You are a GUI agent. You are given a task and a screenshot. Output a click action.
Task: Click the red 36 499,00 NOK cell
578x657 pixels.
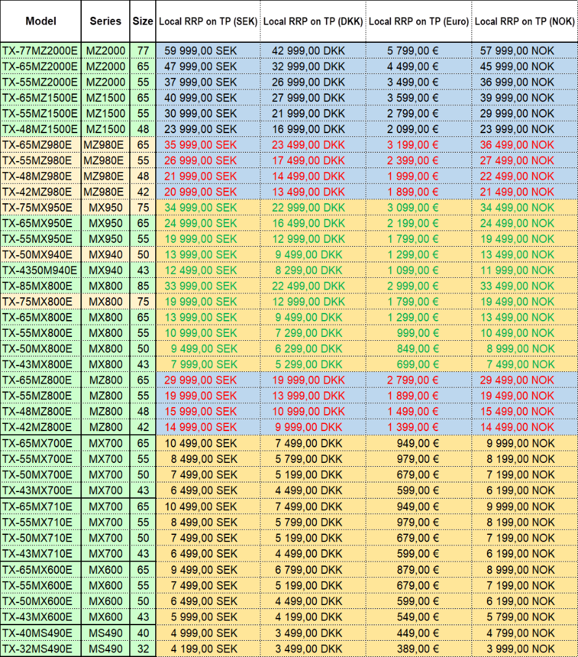524,145
